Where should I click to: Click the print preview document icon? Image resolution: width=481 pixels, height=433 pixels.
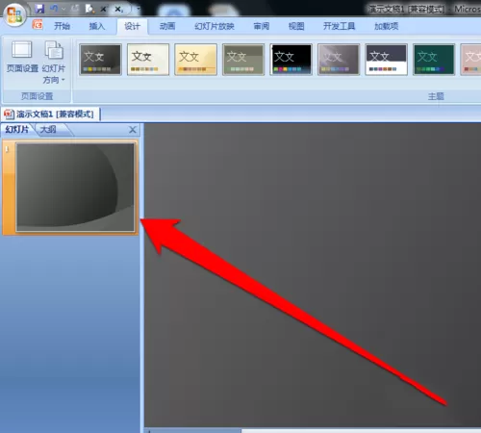coord(89,9)
